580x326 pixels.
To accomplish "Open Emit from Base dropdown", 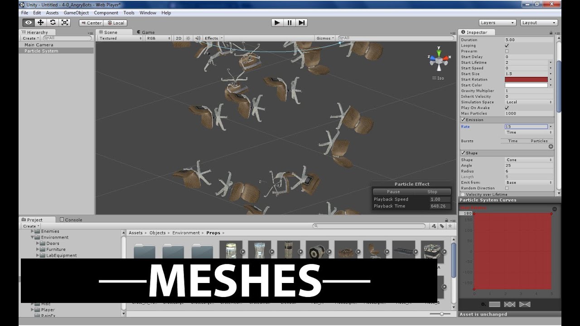I will pyautogui.click(x=529, y=182).
